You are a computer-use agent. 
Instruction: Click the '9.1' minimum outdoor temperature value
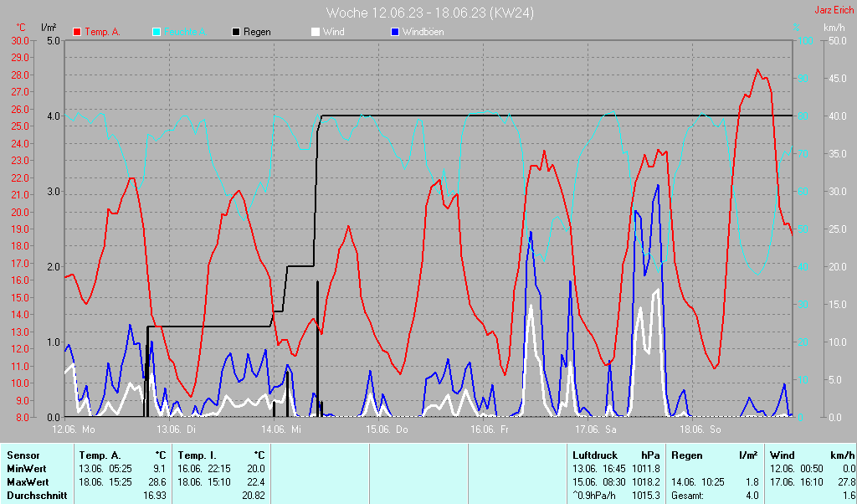(160, 469)
